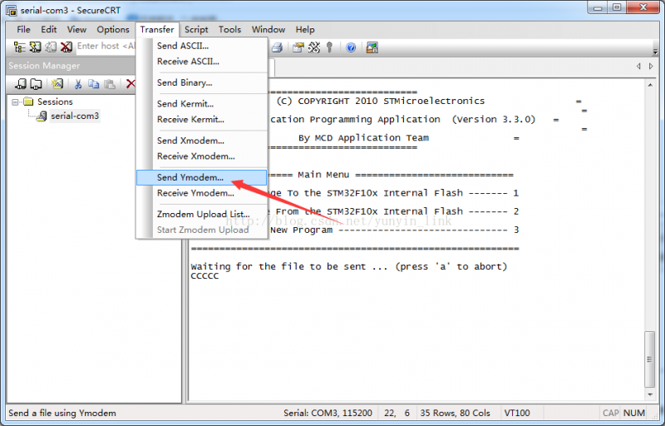Screen dimensions: 665x426
Task: Choose Send Ymodem... menu entry
Action: coord(202,178)
